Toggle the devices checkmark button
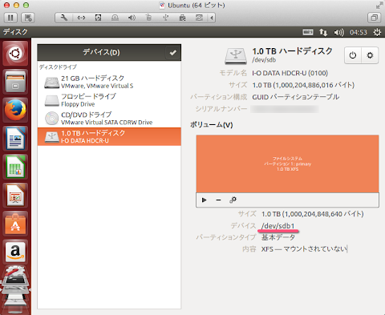 tap(173, 52)
